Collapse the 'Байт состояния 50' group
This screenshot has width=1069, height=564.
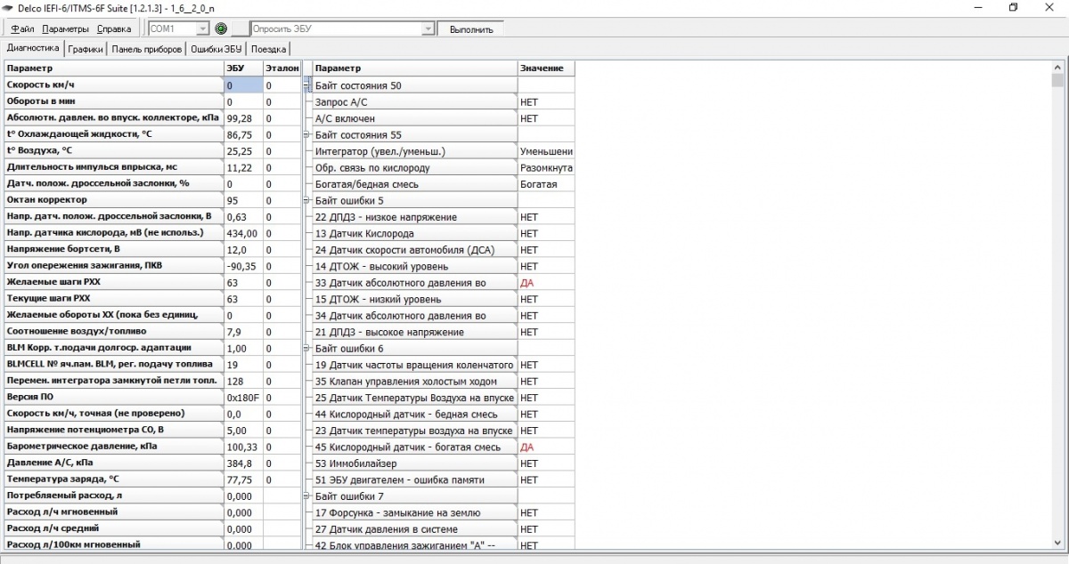tap(307, 85)
